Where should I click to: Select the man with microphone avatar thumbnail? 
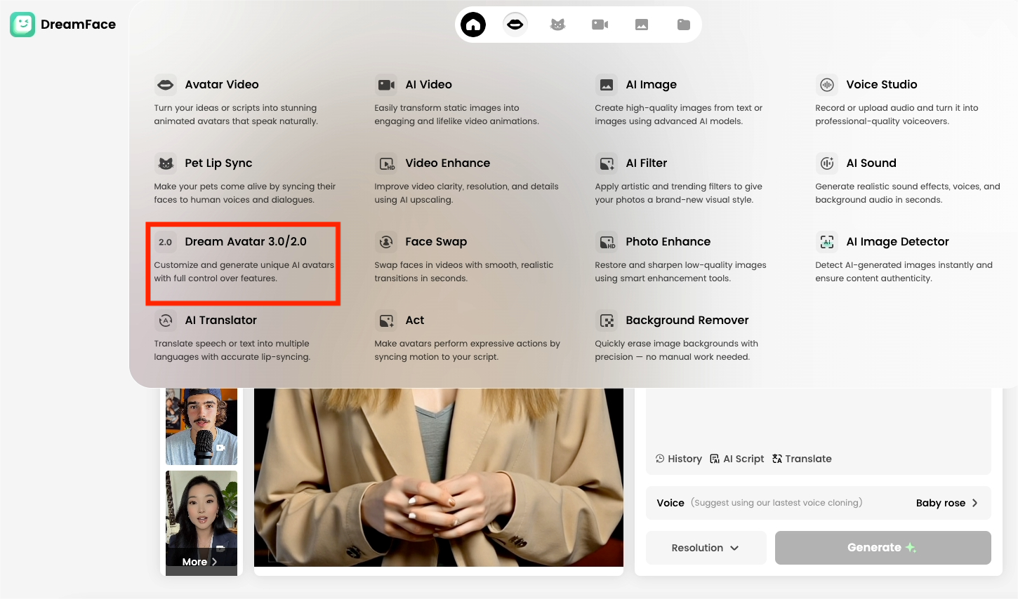pyautogui.click(x=201, y=426)
